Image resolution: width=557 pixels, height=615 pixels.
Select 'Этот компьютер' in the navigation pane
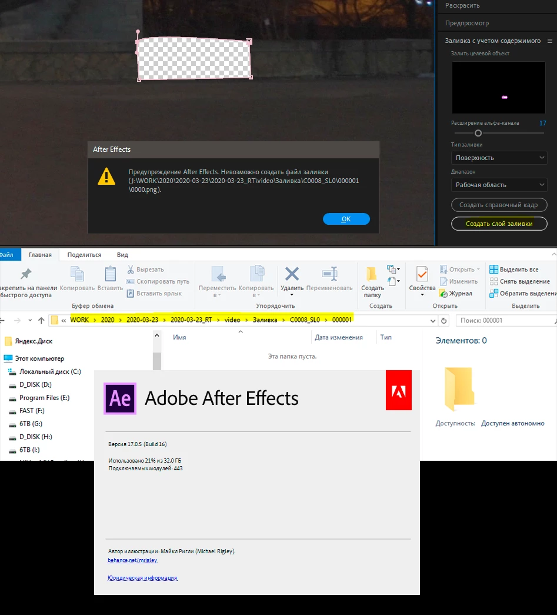coord(39,358)
